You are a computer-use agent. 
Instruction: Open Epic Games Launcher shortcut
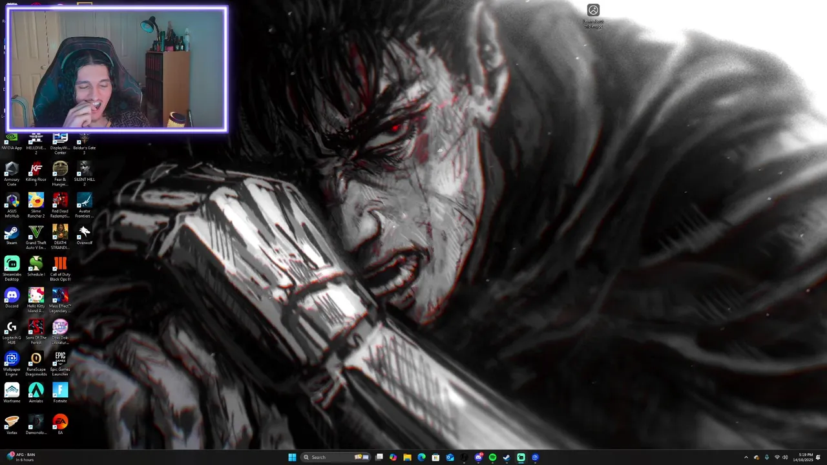pyautogui.click(x=60, y=364)
